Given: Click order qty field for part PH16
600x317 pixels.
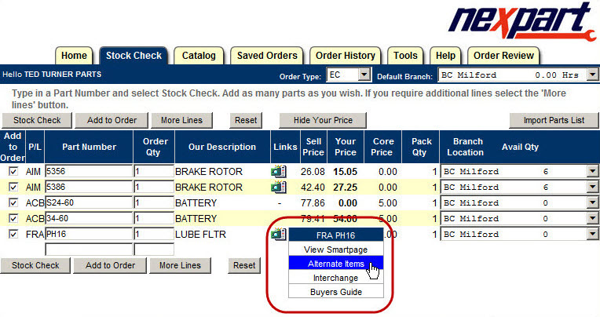Looking at the screenshot, I should click(x=154, y=234).
